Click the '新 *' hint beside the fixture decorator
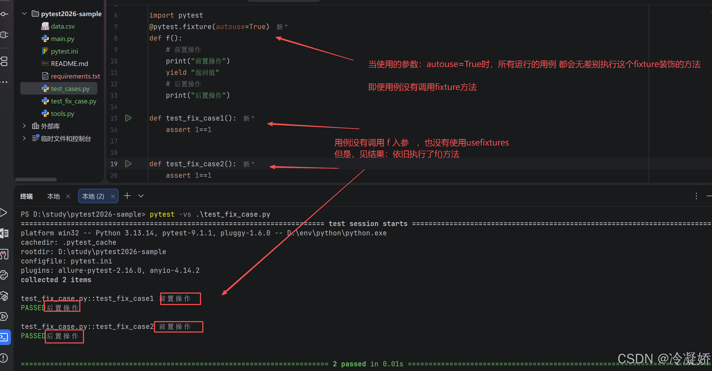The image size is (712, 371). pyautogui.click(x=282, y=27)
